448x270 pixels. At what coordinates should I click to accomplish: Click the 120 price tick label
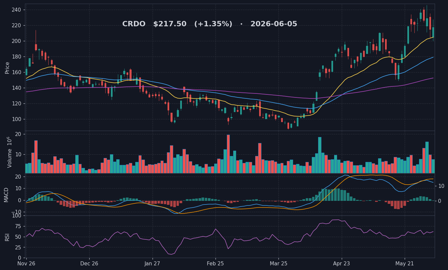tap(16, 104)
